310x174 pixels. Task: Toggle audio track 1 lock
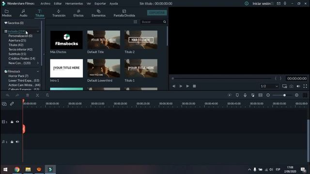12,142
